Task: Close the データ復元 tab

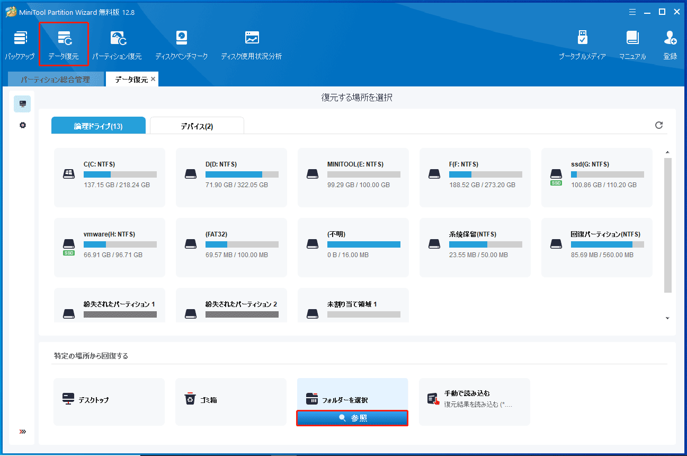Action: pos(153,79)
